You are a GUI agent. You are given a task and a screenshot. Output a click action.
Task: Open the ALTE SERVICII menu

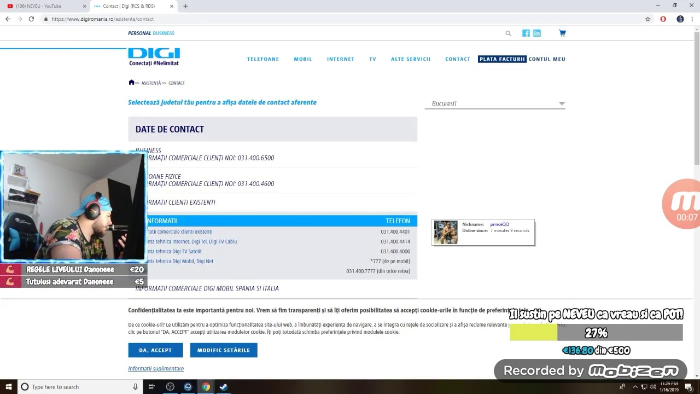pyautogui.click(x=411, y=59)
